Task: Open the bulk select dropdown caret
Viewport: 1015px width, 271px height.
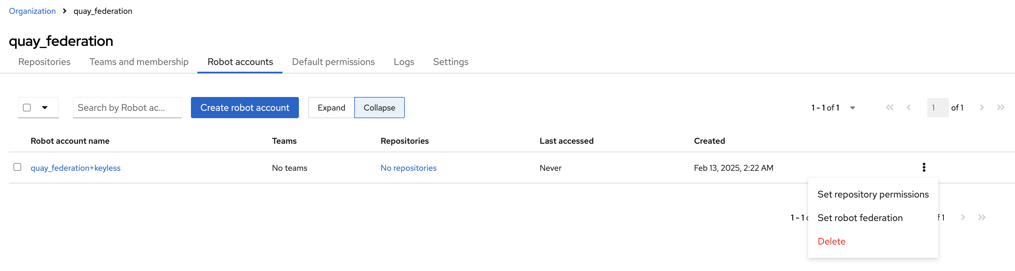Action: (45, 108)
